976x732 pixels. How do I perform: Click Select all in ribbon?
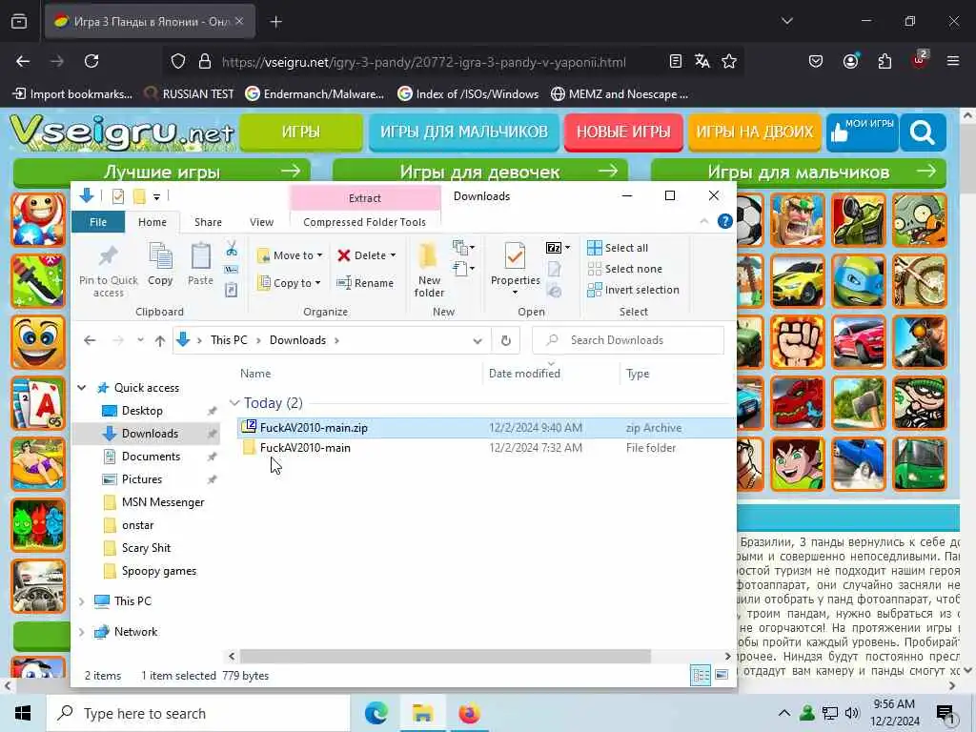point(618,248)
